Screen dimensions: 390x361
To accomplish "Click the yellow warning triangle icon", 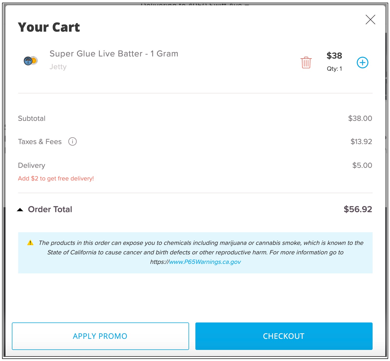I will click(30, 243).
